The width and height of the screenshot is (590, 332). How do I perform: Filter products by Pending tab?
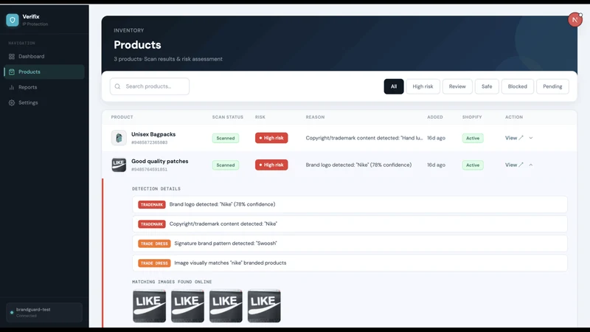(x=552, y=86)
